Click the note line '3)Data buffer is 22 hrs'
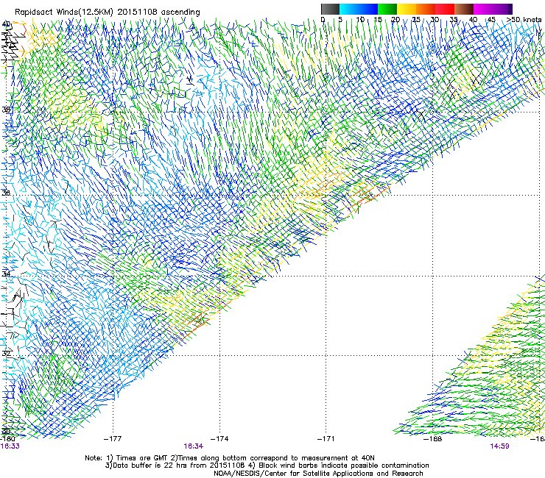This screenshot has height=478, width=545. click(x=267, y=465)
